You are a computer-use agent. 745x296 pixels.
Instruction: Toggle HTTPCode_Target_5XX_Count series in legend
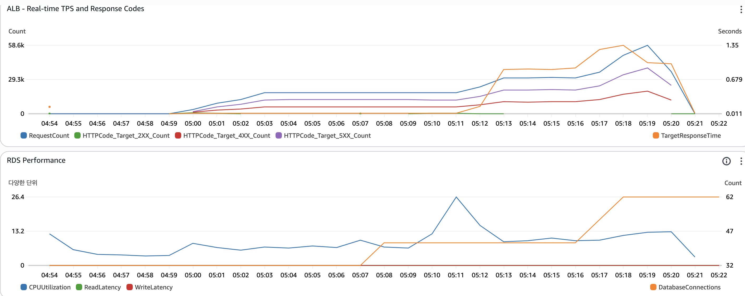coord(327,136)
